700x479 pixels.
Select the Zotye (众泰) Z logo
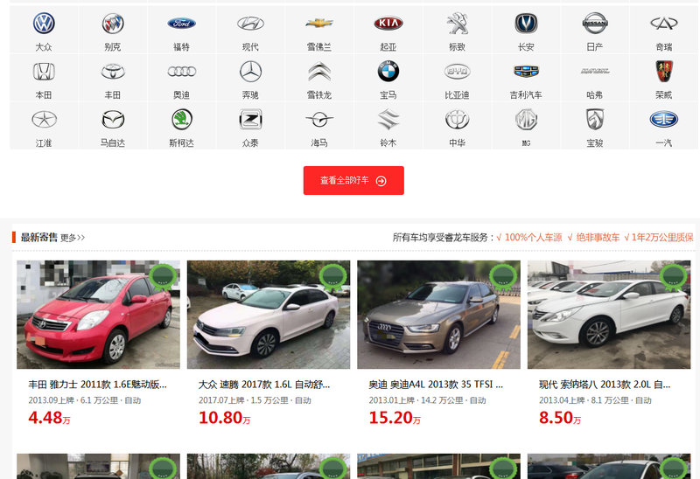coord(250,120)
